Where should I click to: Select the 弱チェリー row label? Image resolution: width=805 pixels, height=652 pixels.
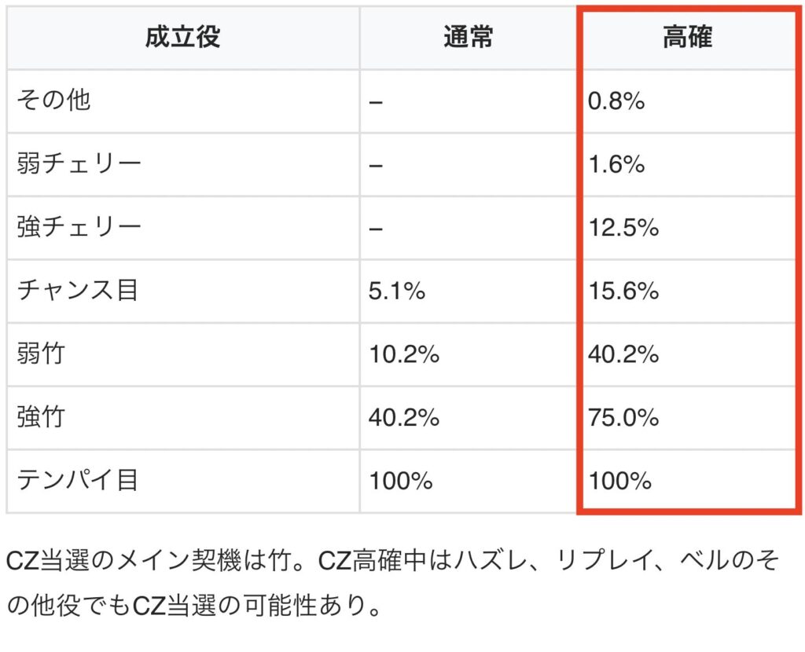tap(79, 164)
